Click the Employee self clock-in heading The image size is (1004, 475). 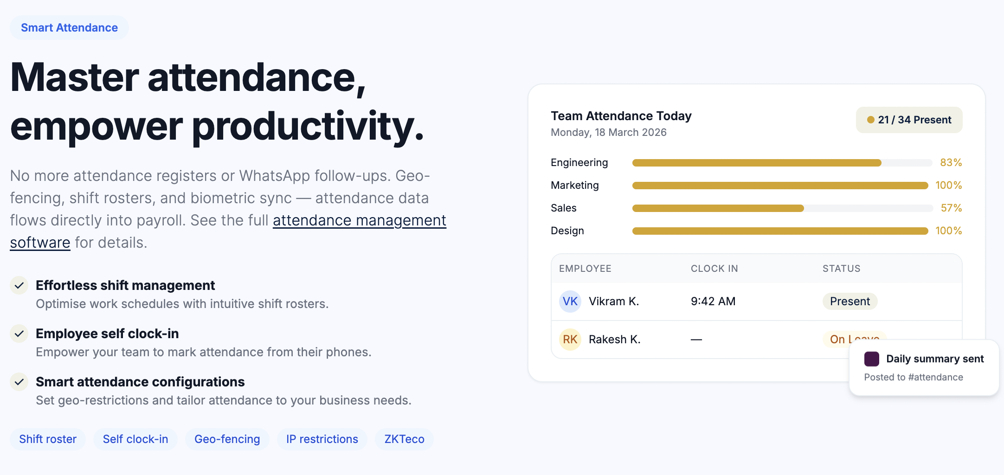click(107, 334)
